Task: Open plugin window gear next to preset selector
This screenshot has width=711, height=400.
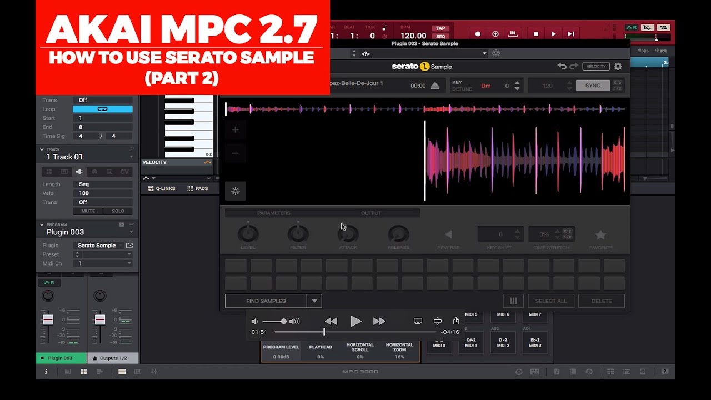Action: 496,53
